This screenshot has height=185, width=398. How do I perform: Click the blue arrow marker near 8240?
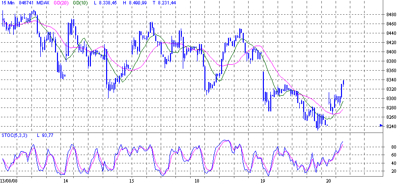[x=381, y=125]
